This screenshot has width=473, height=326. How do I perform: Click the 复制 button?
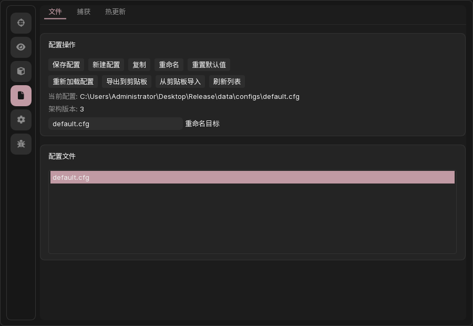click(x=139, y=65)
